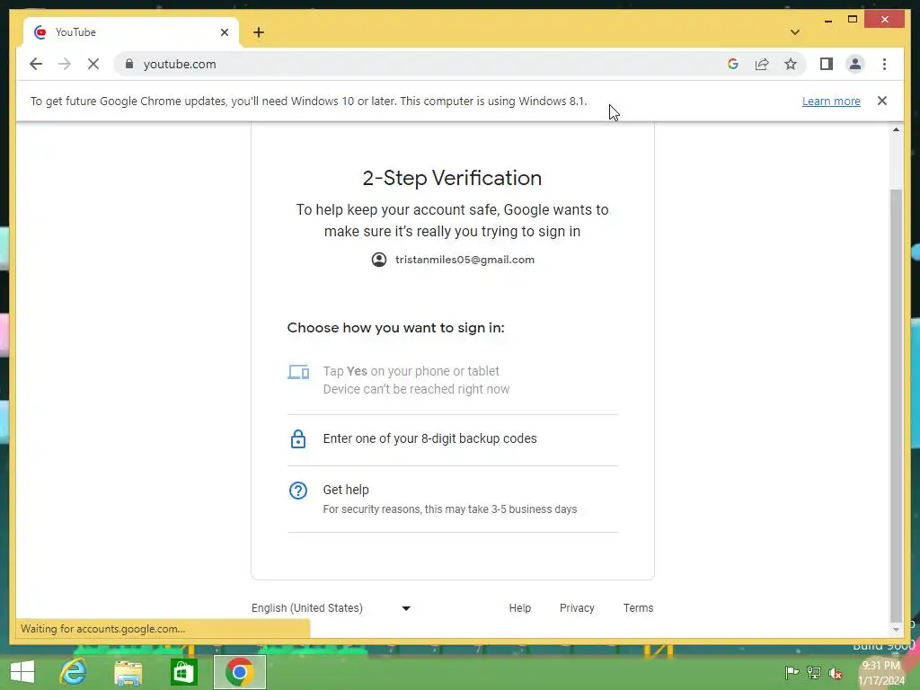
Task: Click the page vertical scrollbar thumb
Action: (x=896, y=405)
